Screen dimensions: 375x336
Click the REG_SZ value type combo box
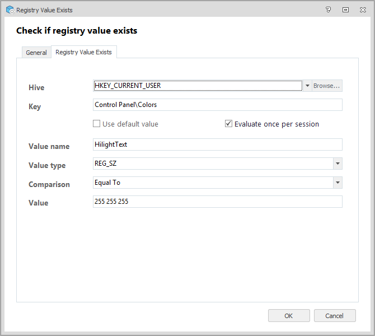(x=212, y=164)
